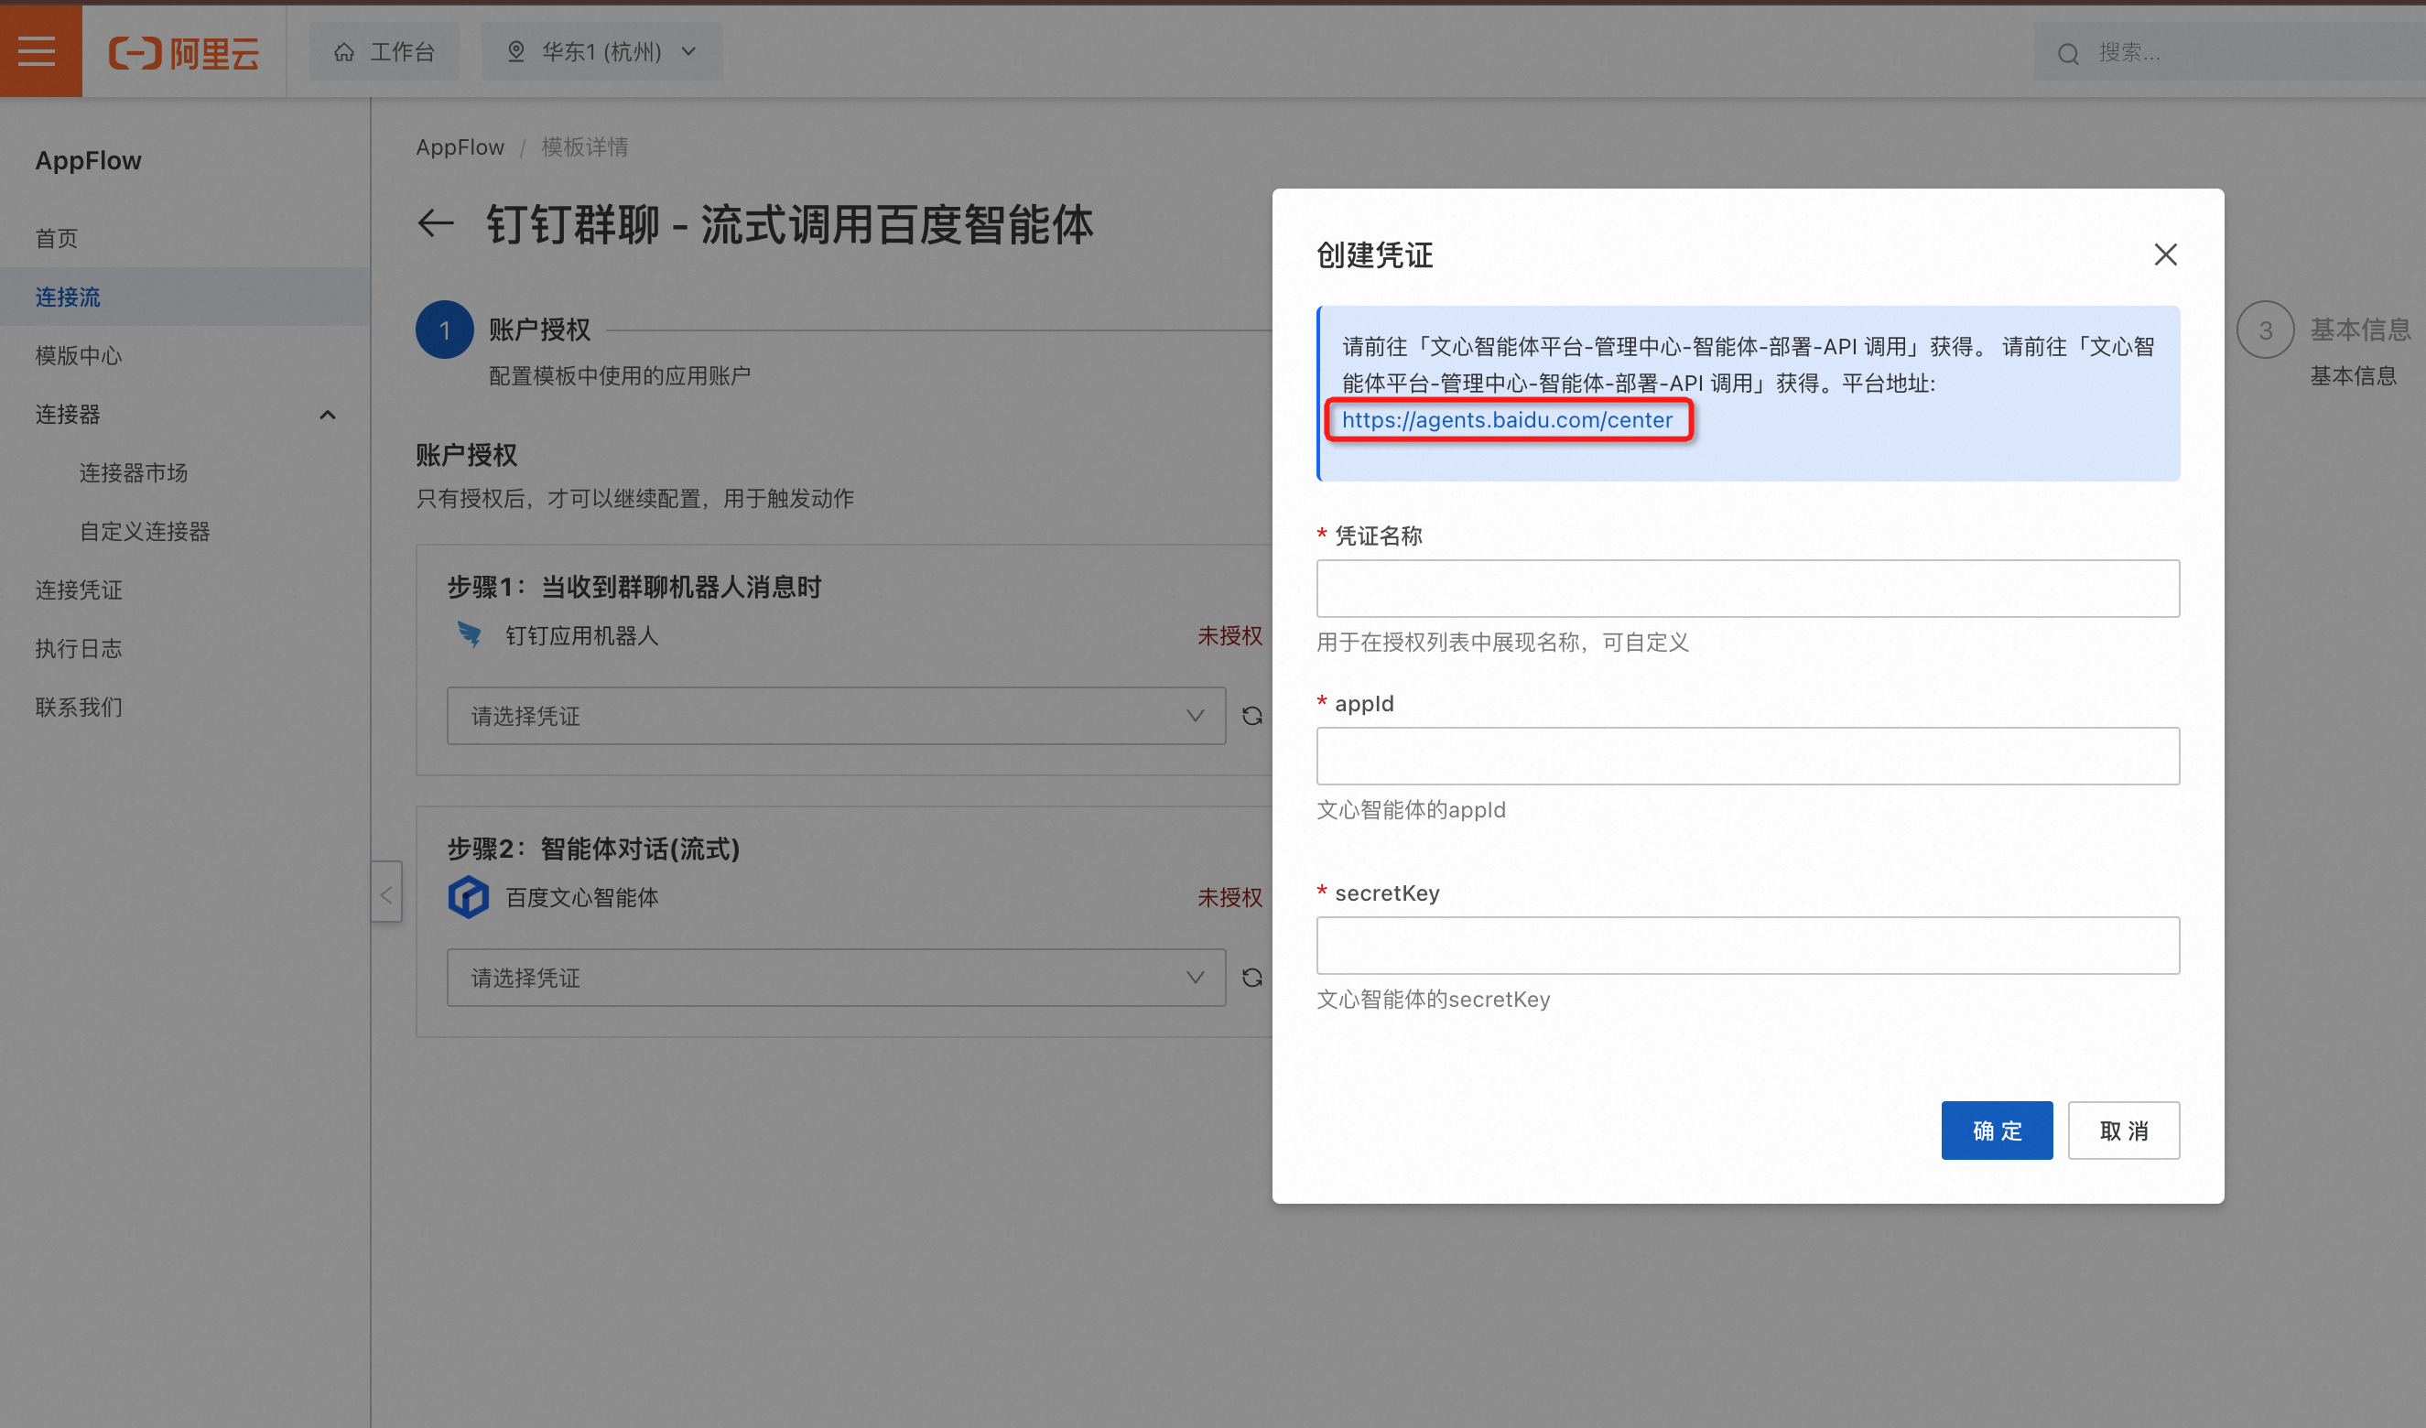Close the create credential dialog
The image size is (2426, 1428).
tap(2165, 254)
